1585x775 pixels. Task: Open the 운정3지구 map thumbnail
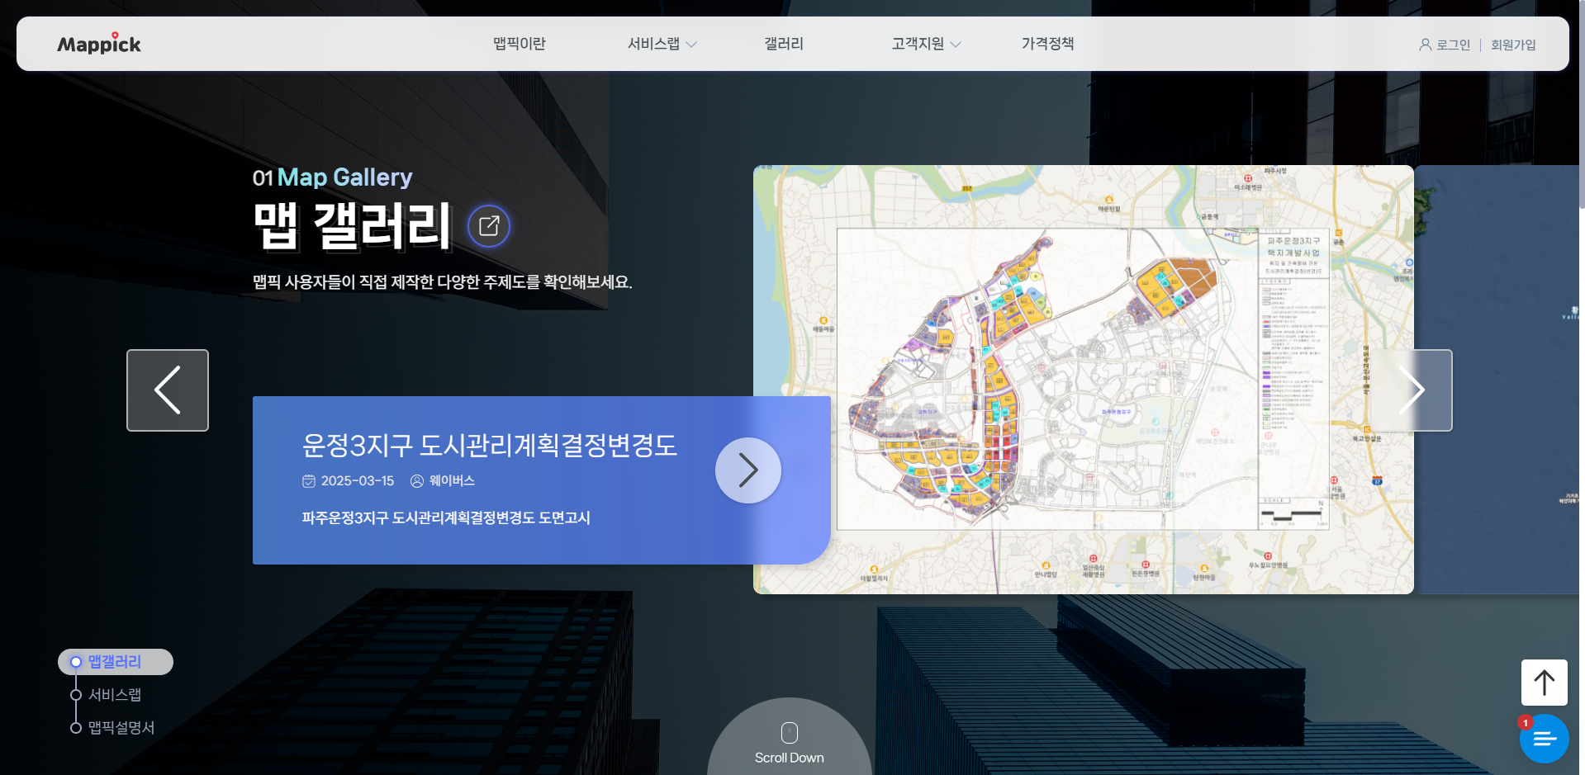pyautogui.click(x=1083, y=380)
